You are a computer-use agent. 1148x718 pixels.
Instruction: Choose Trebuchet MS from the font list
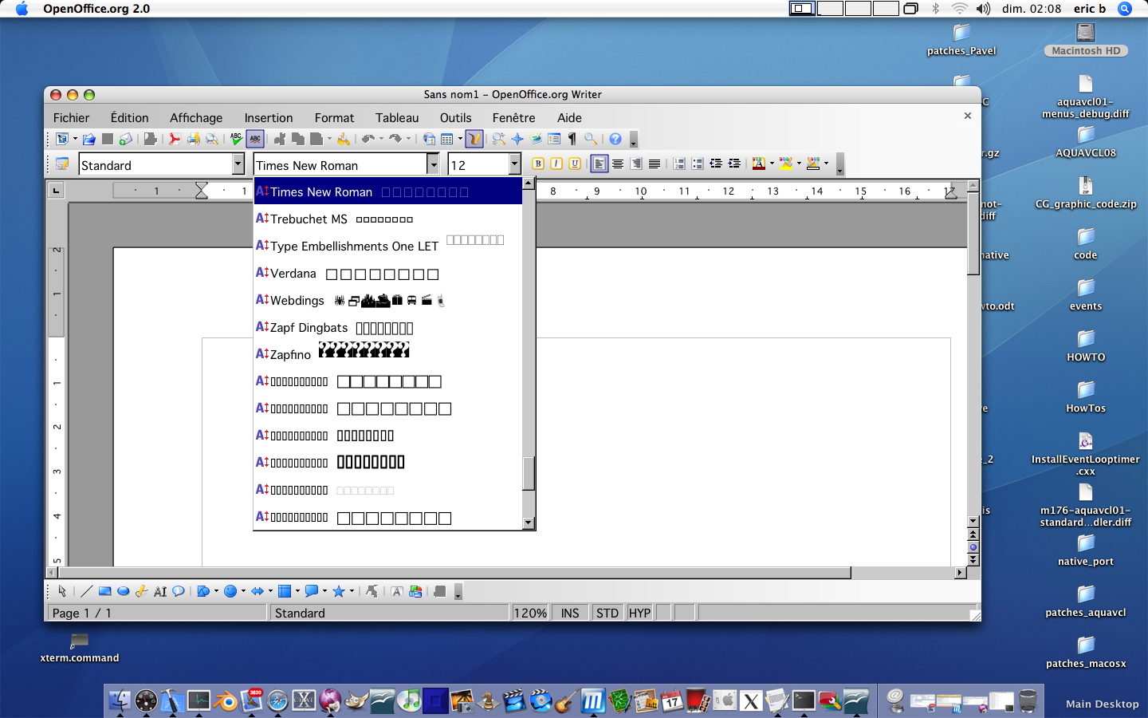click(388, 219)
